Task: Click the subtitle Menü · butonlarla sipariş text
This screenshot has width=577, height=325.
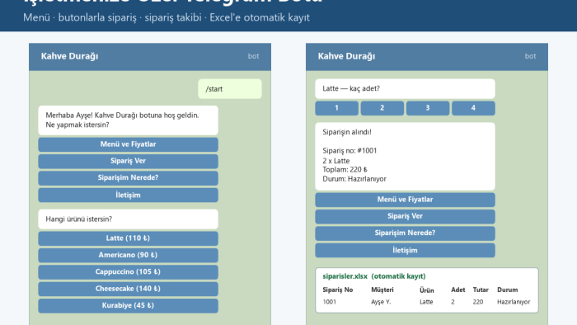Action: pos(167,17)
